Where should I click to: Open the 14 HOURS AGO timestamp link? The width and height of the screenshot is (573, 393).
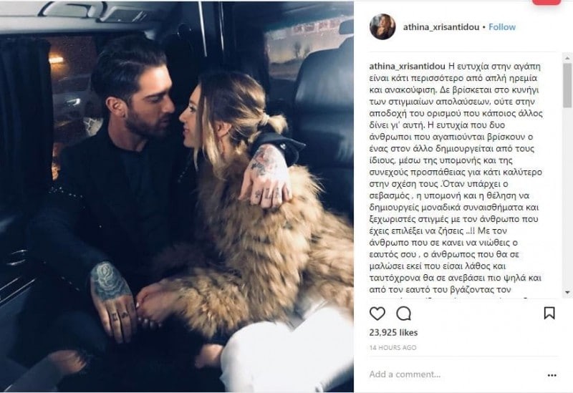point(393,347)
